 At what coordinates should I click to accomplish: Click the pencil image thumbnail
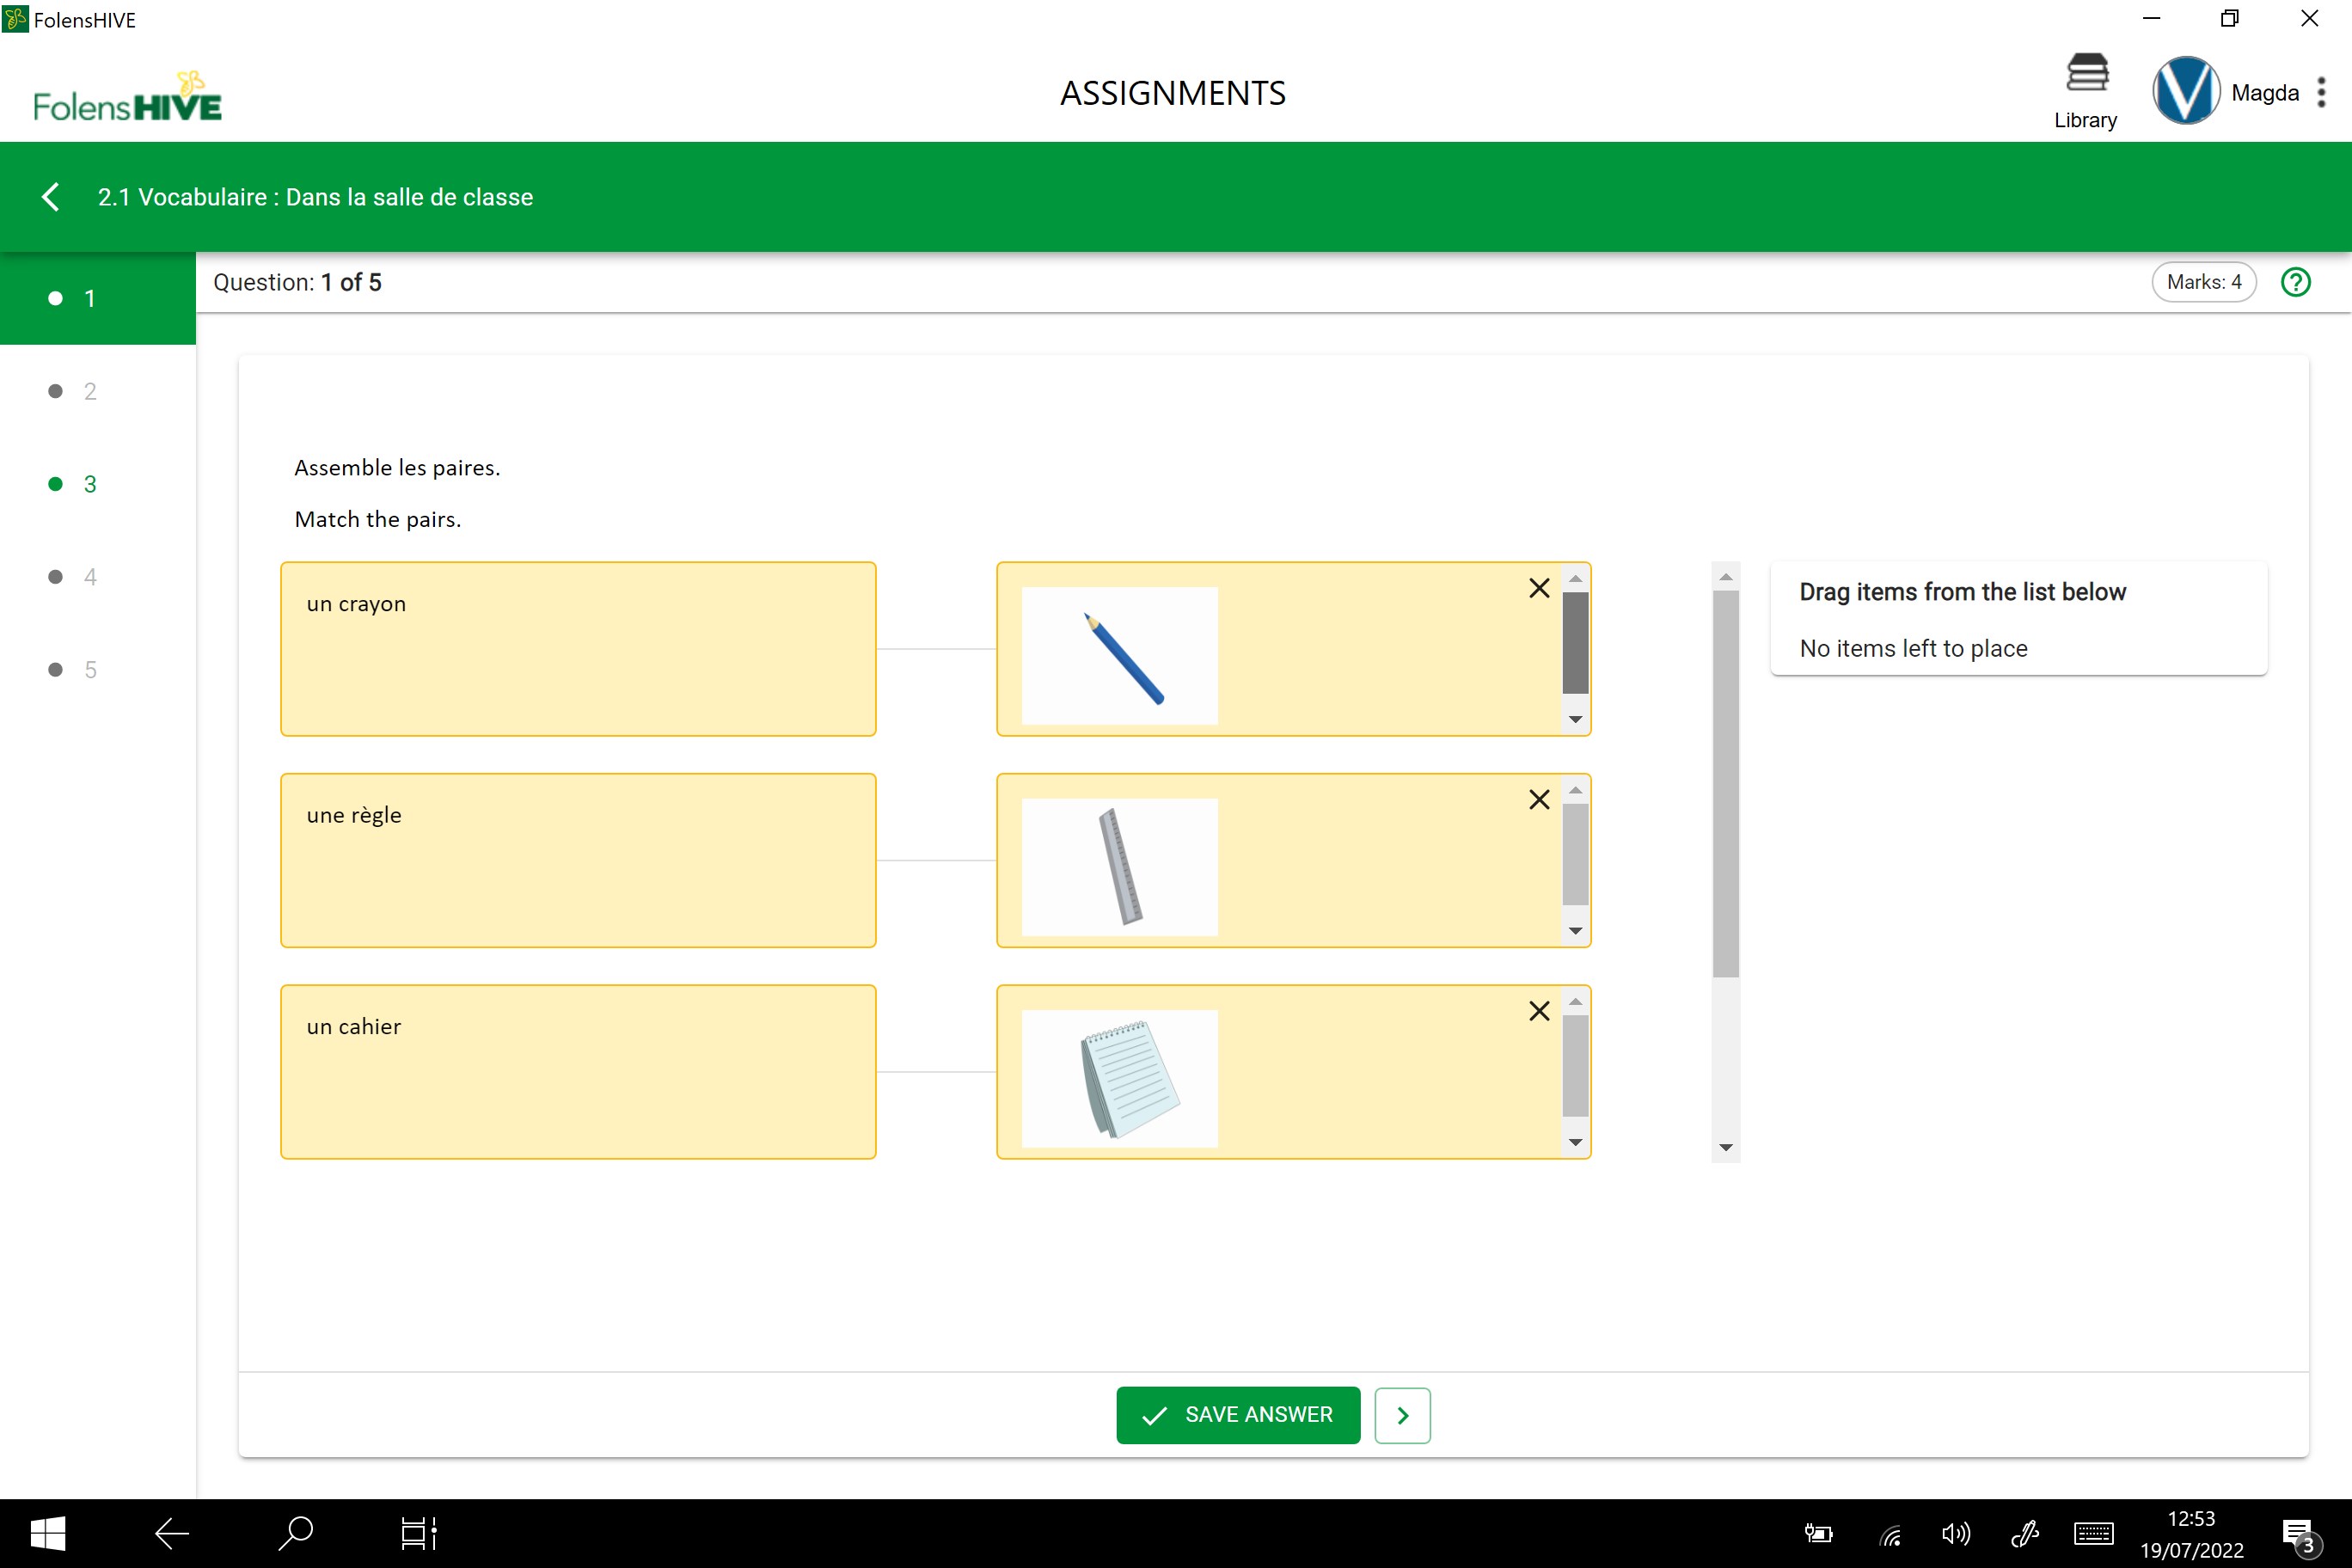tap(1119, 655)
